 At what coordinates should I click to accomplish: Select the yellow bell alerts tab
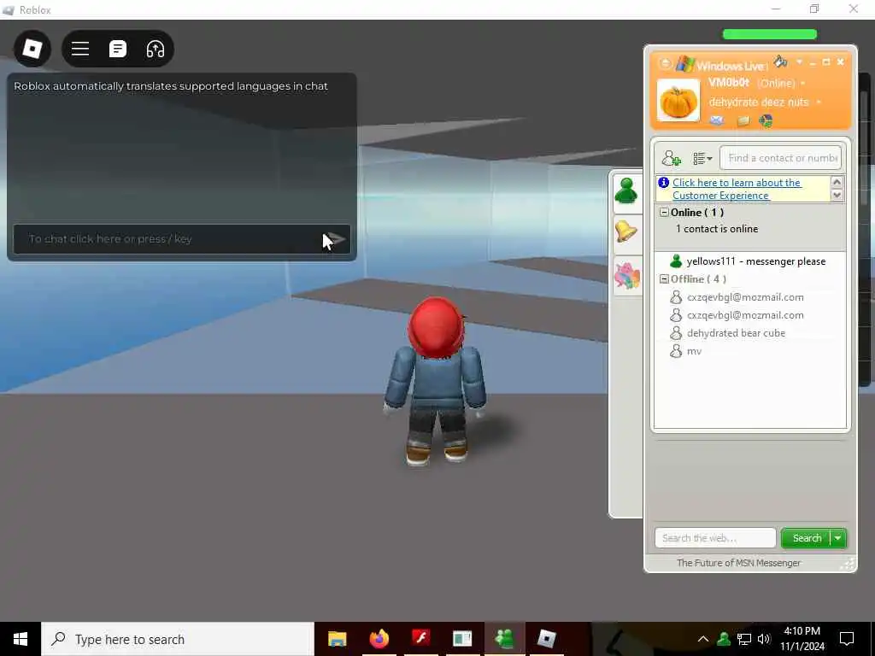[626, 231]
